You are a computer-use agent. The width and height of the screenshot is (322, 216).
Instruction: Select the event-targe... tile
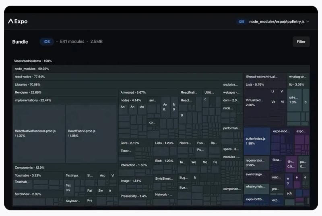256,176
